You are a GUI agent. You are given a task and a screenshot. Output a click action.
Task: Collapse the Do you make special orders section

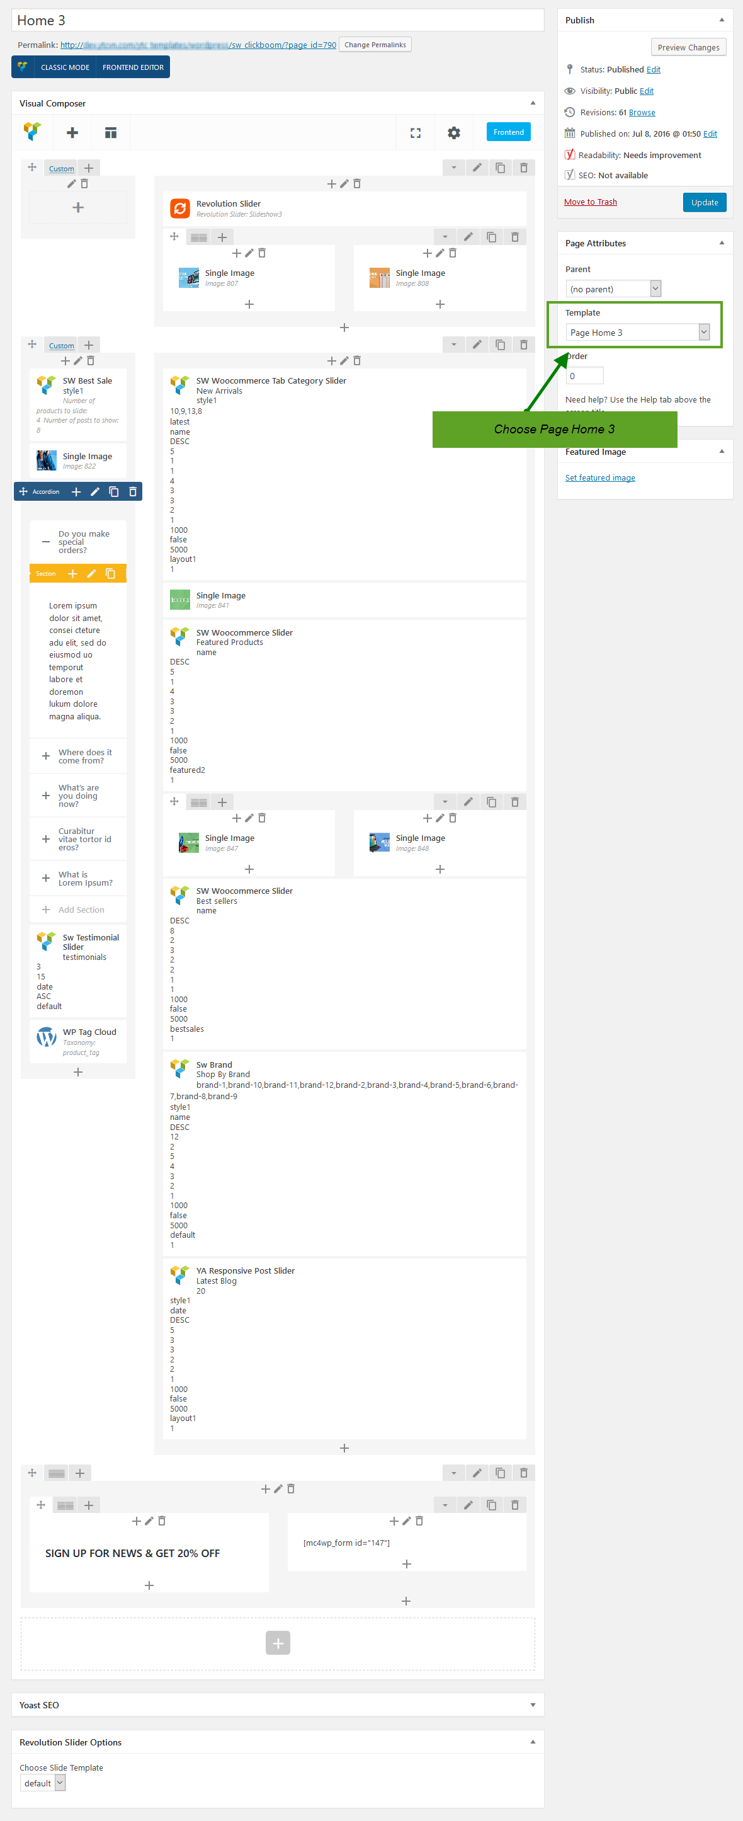pyautogui.click(x=46, y=542)
